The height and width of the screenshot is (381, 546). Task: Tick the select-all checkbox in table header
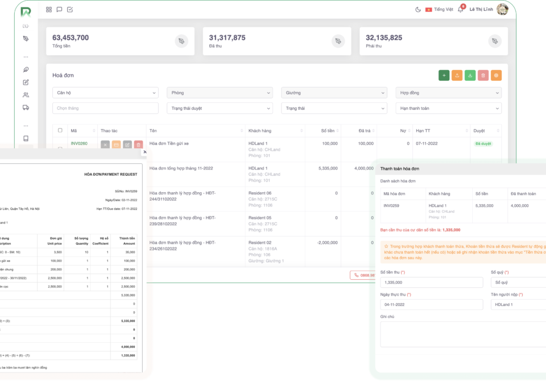click(x=60, y=131)
